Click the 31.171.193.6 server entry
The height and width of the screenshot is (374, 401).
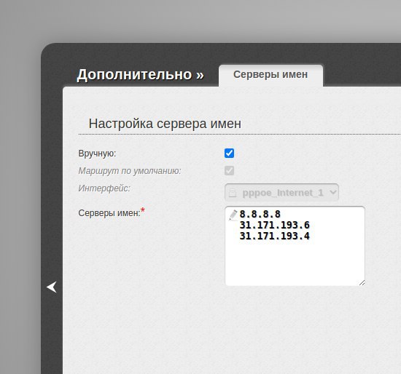click(274, 225)
